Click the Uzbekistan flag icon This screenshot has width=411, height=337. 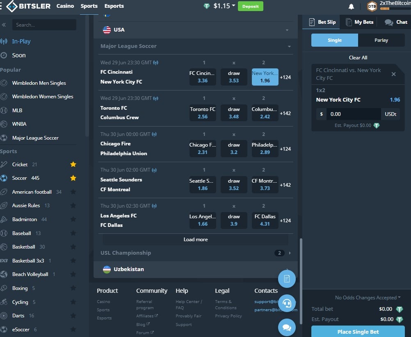pyautogui.click(x=107, y=269)
